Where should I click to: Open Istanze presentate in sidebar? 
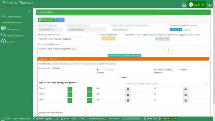[13, 35]
